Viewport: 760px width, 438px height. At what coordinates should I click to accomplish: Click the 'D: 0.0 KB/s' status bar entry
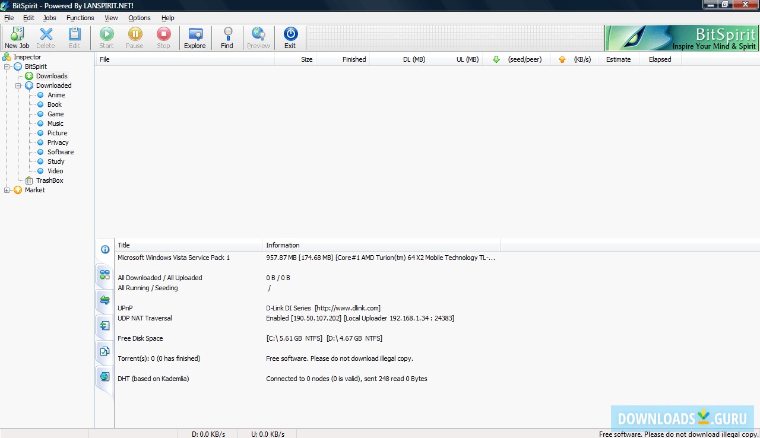click(208, 434)
